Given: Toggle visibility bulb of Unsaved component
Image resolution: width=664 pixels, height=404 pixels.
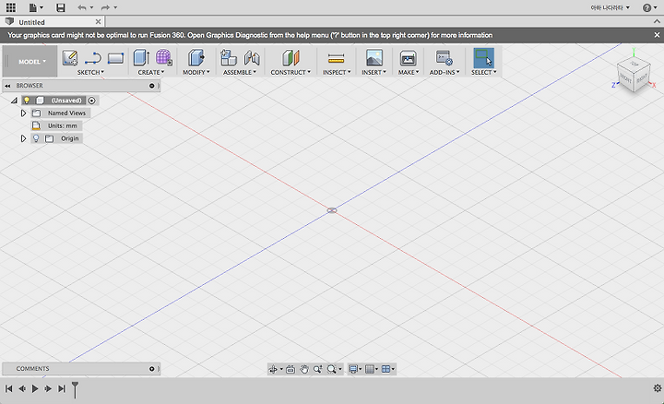Looking at the screenshot, I should [x=27, y=101].
